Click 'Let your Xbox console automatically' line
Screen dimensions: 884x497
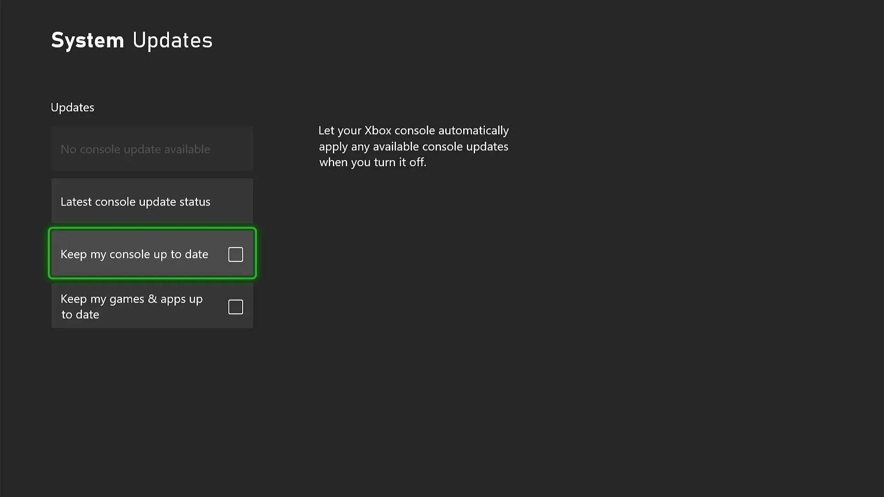(x=413, y=131)
